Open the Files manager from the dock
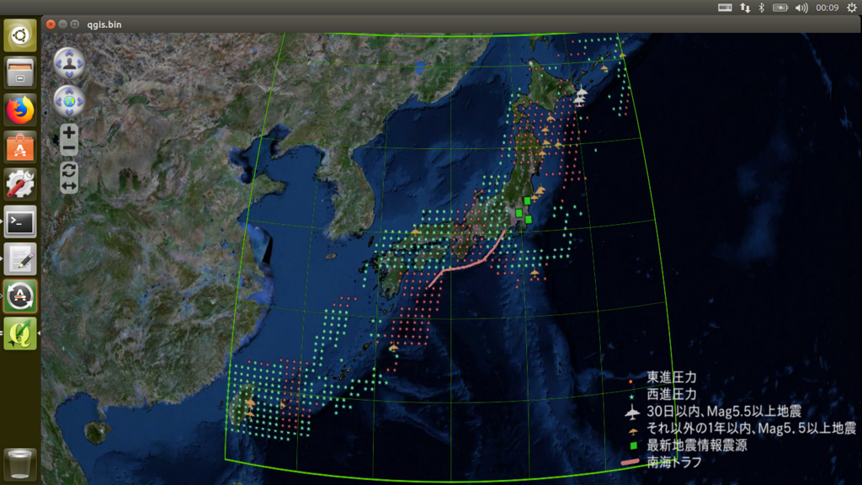Image resolution: width=862 pixels, height=485 pixels. pos(20,72)
